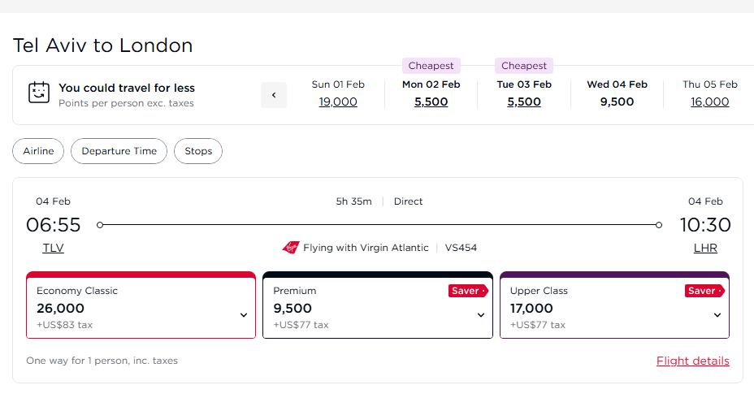The image size is (754, 398).
Task: Select Tue 03 Feb for 5,500 points
Action: coord(524,102)
